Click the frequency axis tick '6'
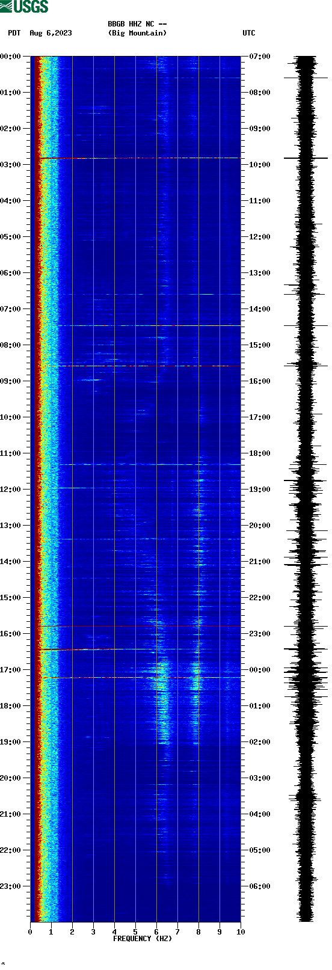 click(x=156, y=932)
